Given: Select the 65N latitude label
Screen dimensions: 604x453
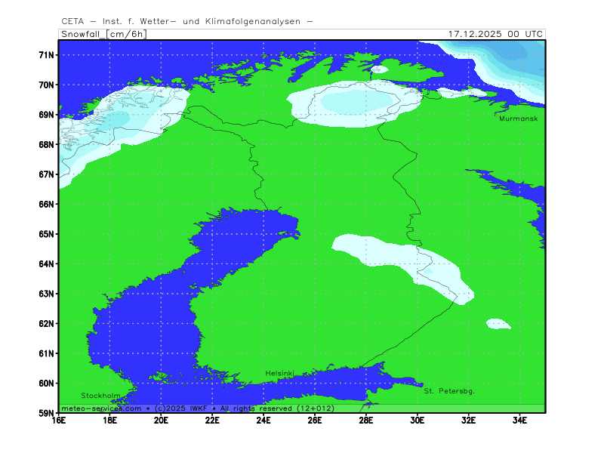Looking at the screenshot, I should coord(46,234).
